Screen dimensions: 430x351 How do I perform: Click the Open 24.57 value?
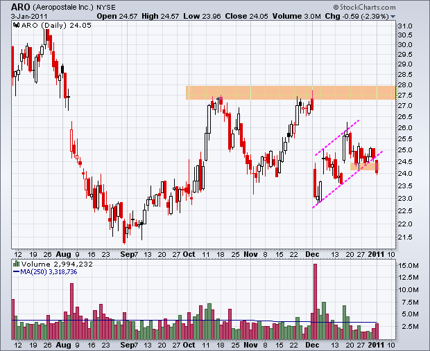[x=117, y=16]
